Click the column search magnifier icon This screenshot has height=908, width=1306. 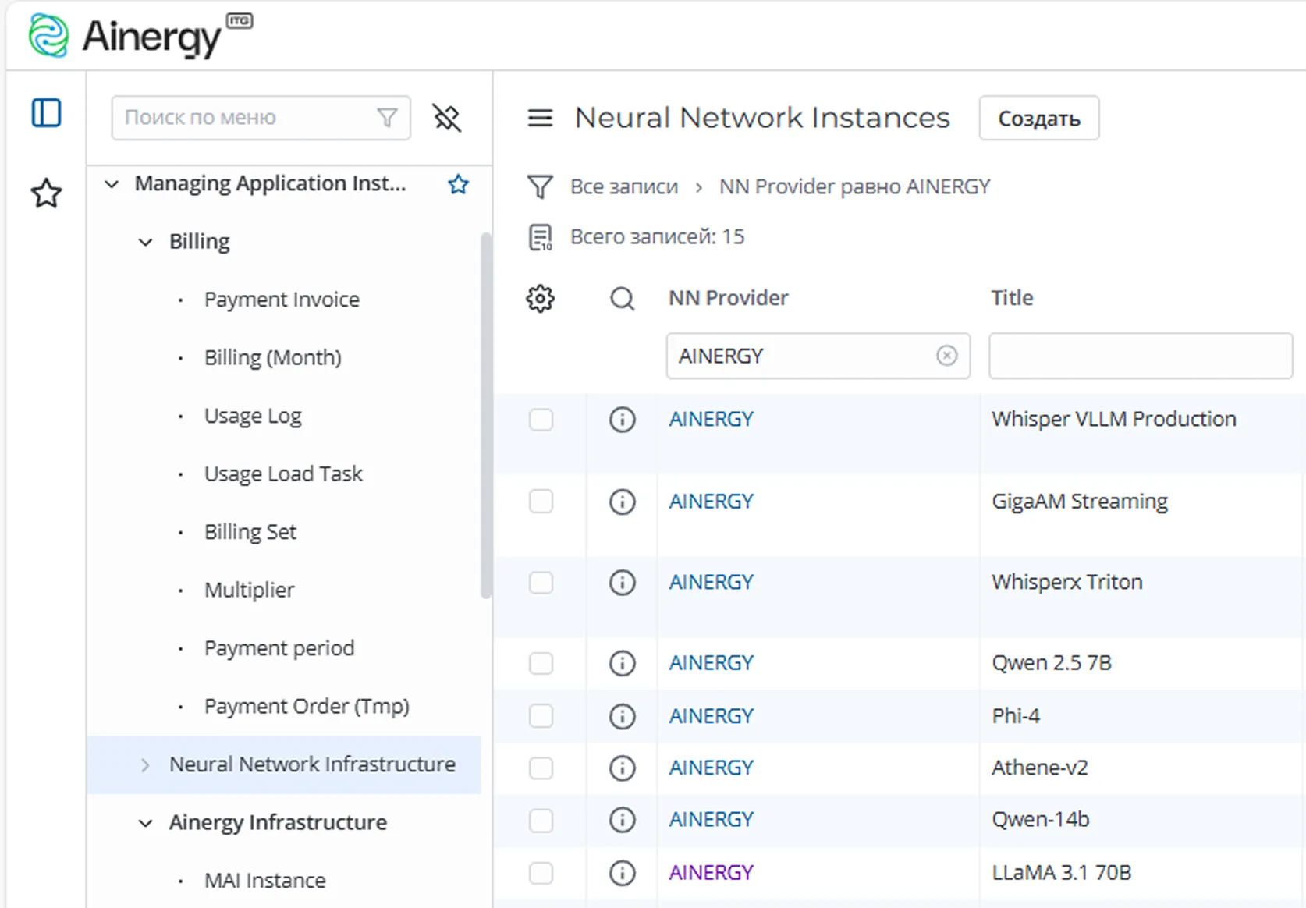tap(622, 298)
